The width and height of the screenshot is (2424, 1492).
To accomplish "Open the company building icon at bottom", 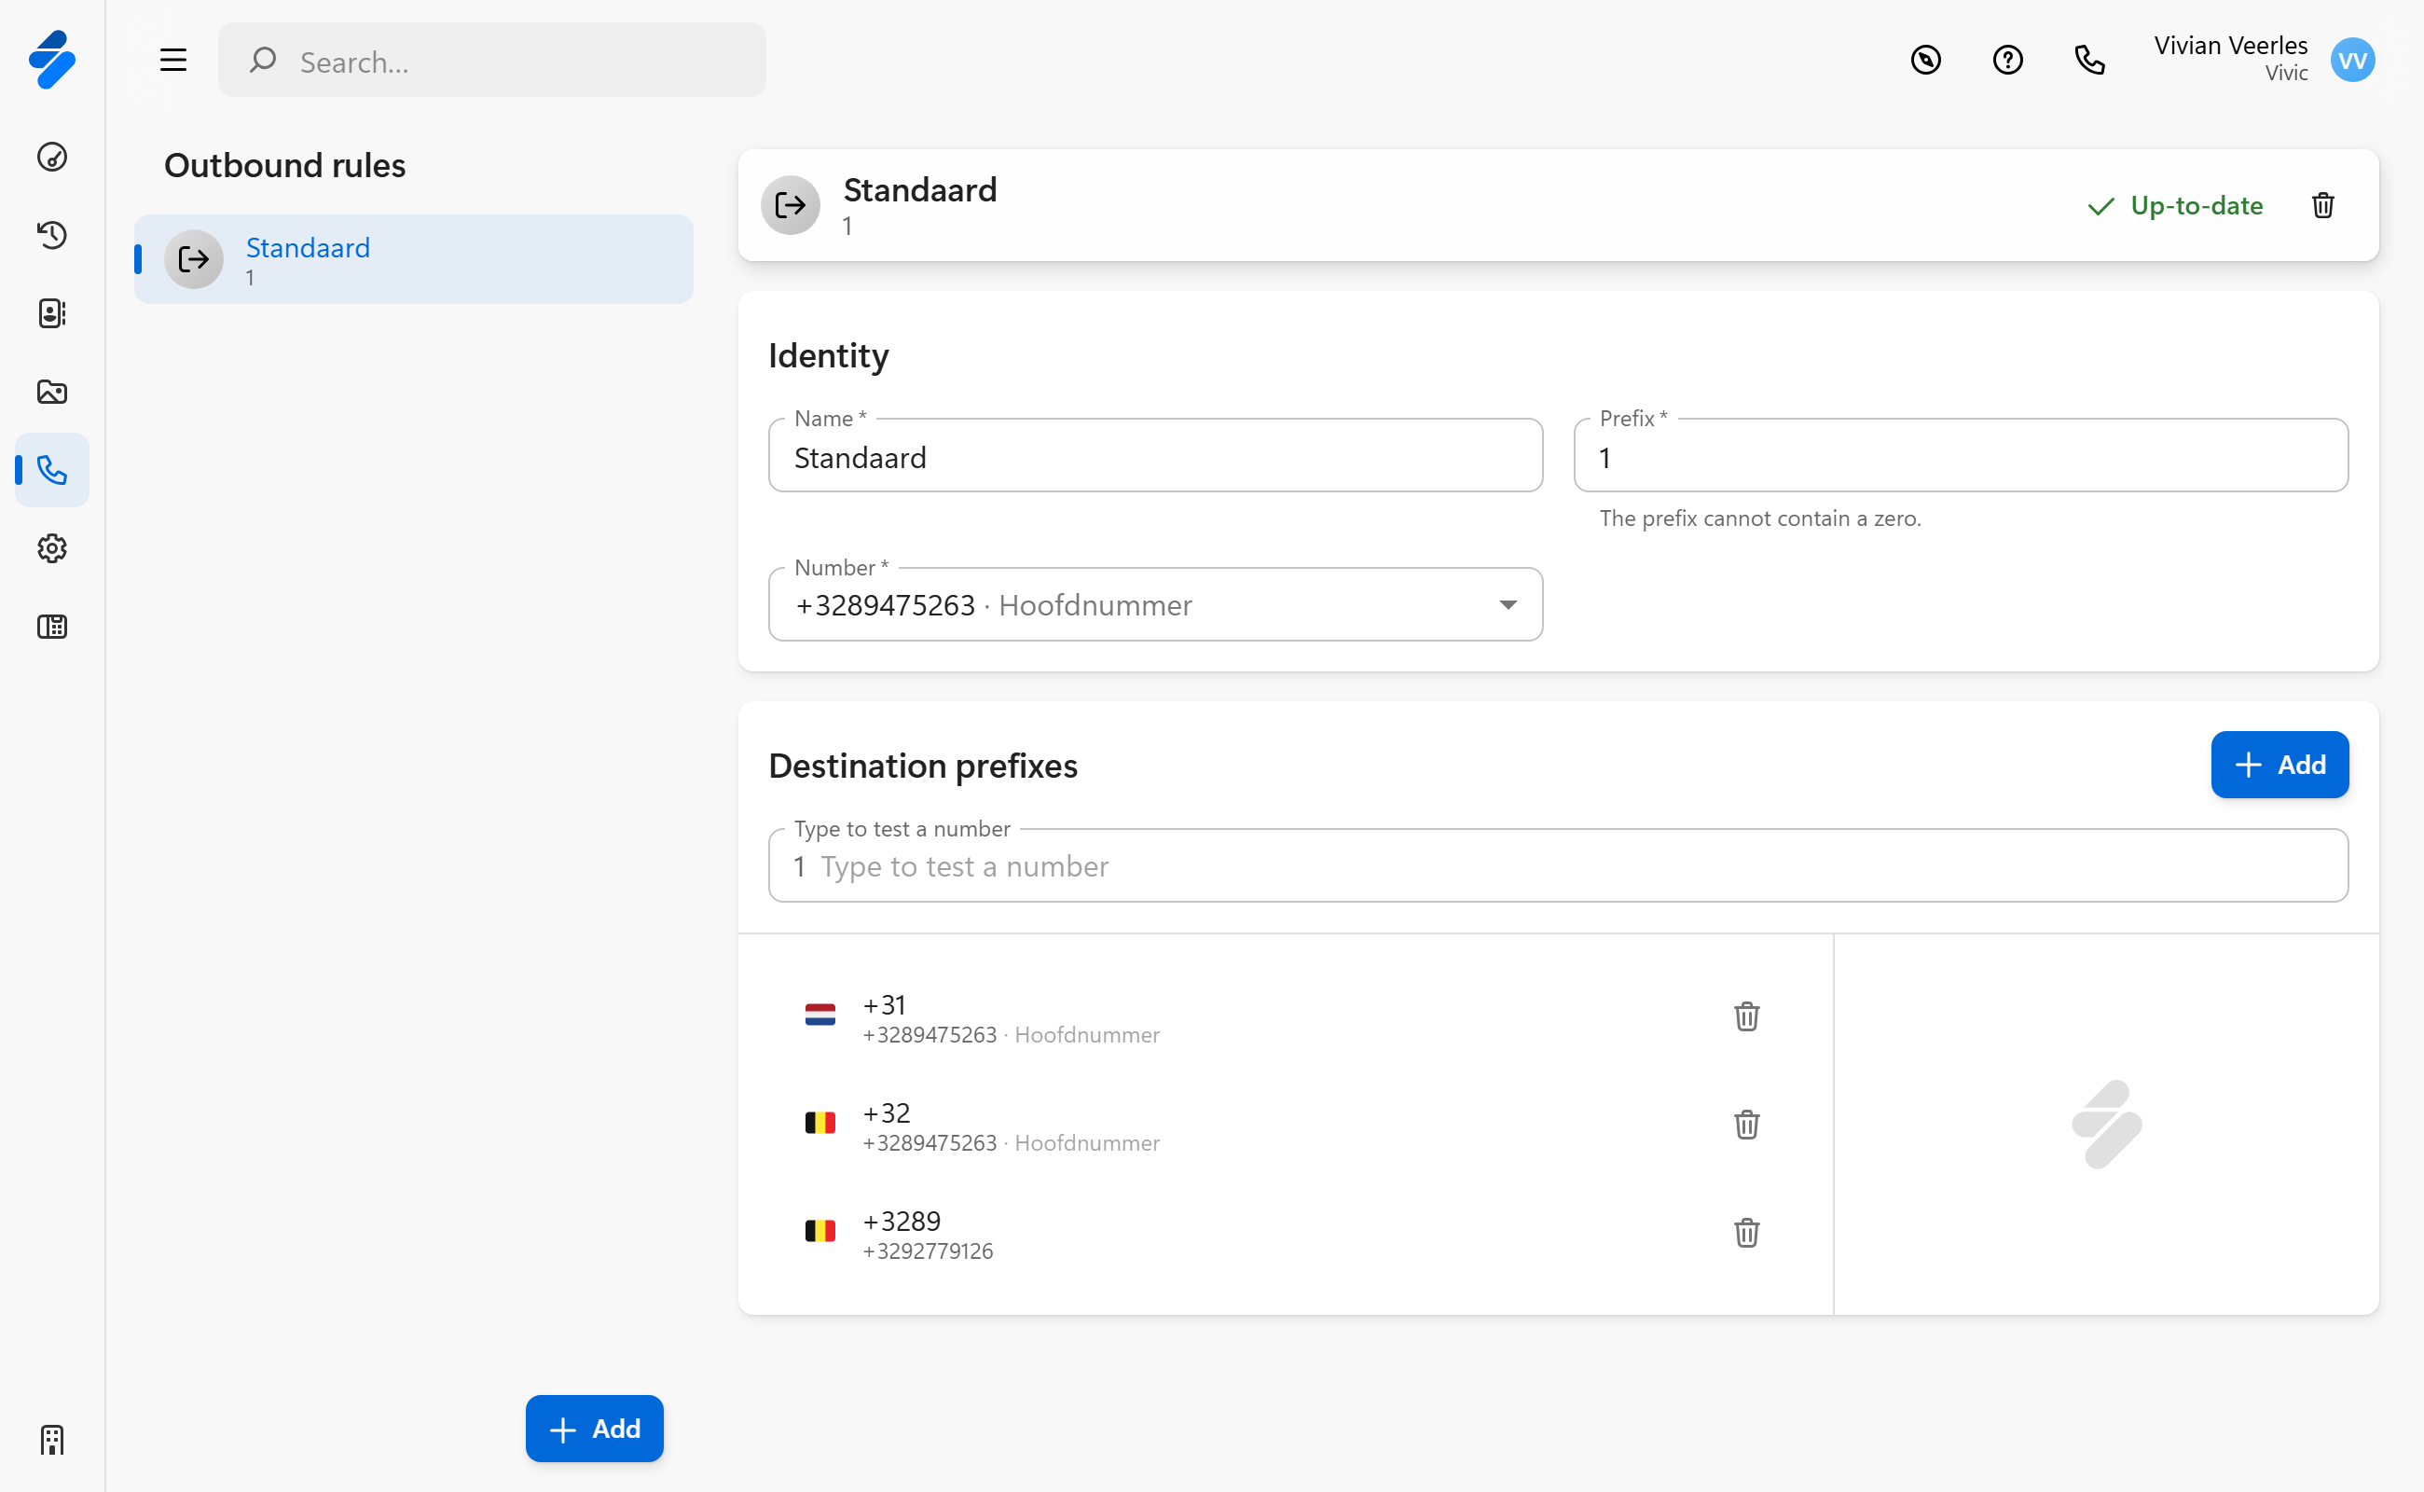I will coord(52,1440).
